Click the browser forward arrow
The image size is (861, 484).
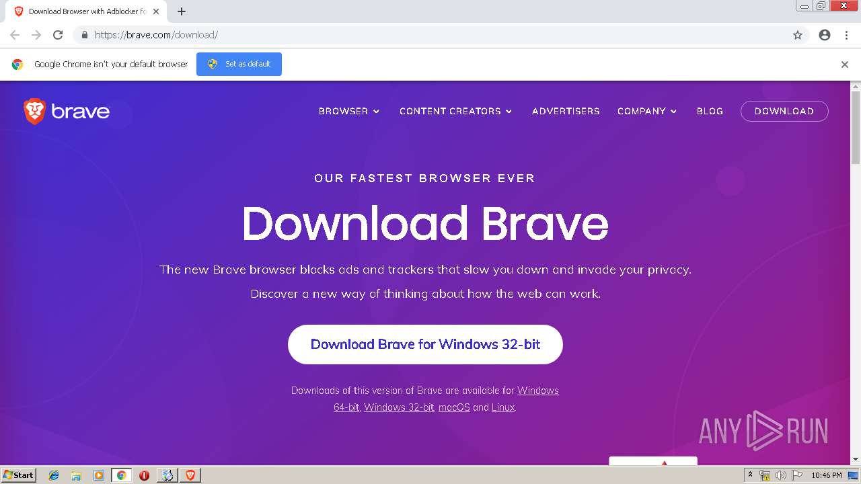pos(36,35)
